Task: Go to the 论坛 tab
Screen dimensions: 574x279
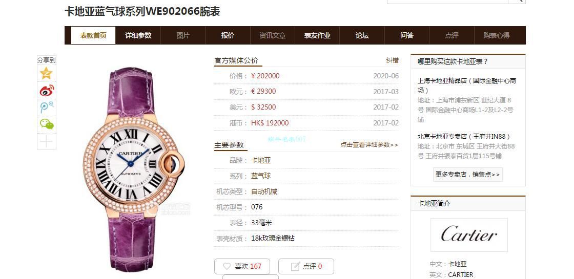Action: tap(362, 35)
